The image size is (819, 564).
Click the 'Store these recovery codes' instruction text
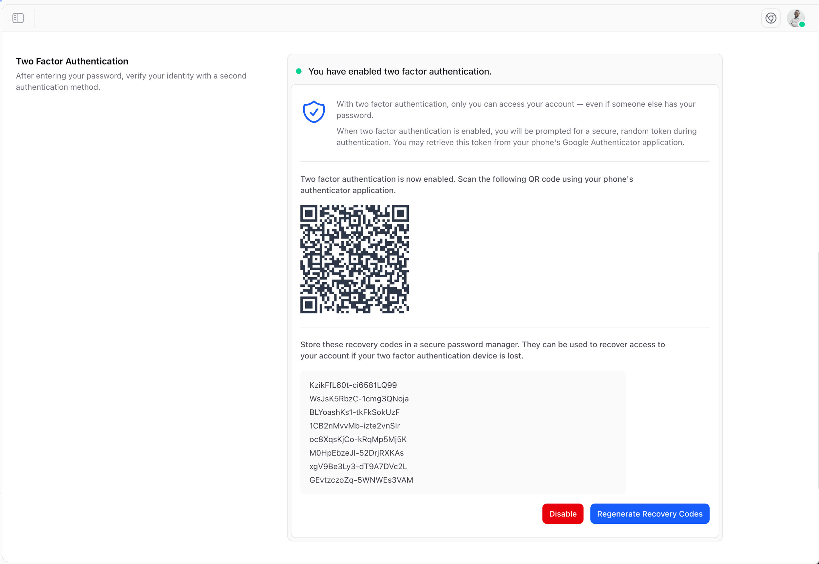pyautogui.click(x=482, y=350)
